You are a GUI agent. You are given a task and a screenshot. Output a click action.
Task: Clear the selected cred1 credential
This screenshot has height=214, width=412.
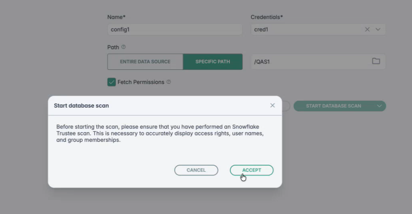tap(367, 29)
